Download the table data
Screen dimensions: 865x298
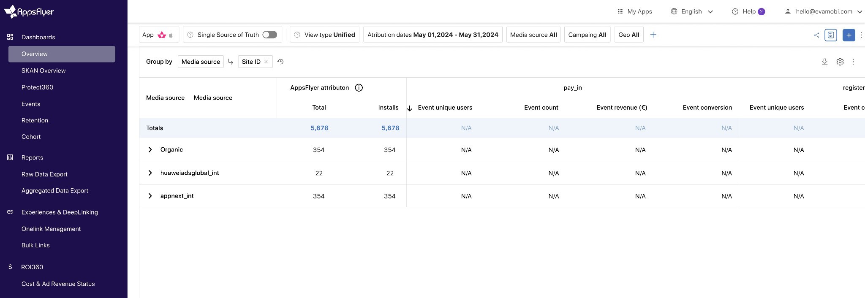pyautogui.click(x=824, y=62)
